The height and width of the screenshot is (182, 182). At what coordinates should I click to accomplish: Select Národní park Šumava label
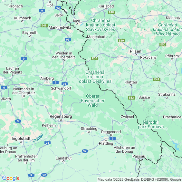coord(151,124)
